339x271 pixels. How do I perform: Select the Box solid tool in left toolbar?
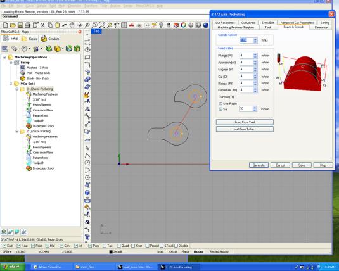point(87,192)
